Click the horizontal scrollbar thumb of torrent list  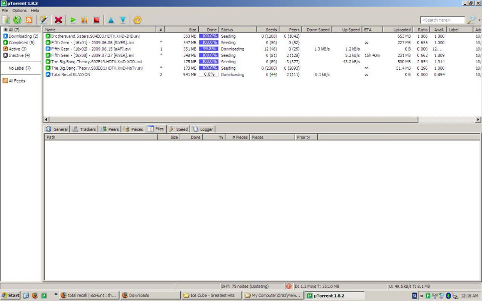coord(233,119)
